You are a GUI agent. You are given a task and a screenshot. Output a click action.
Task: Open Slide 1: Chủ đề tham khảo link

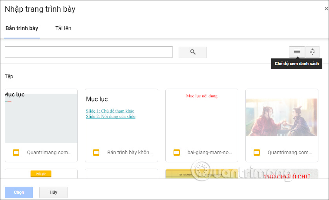pyautogui.click(x=110, y=111)
